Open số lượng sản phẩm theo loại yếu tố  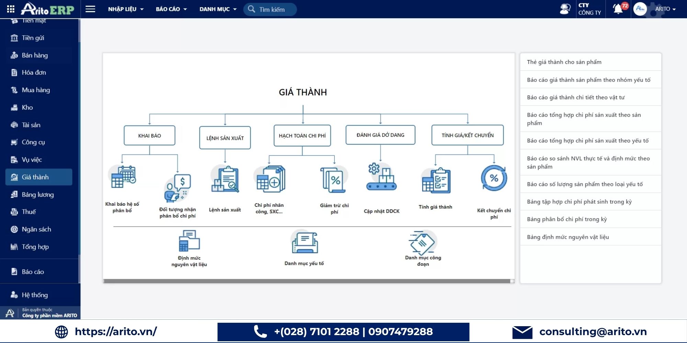tap(590, 184)
